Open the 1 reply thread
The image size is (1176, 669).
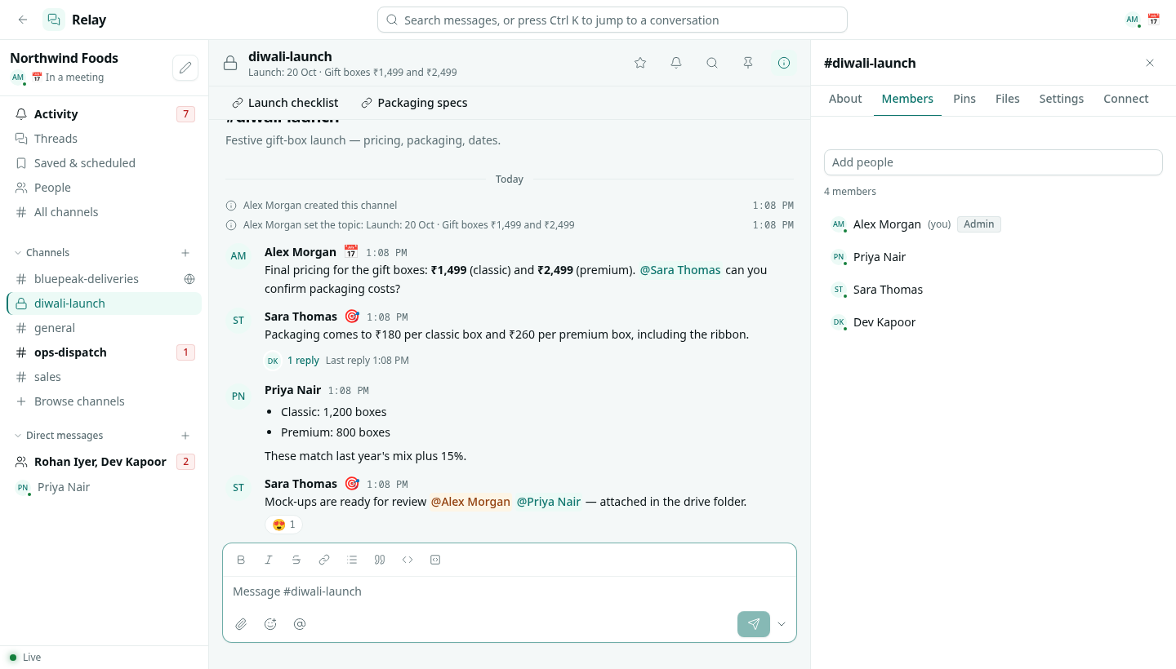(x=303, y=361)
